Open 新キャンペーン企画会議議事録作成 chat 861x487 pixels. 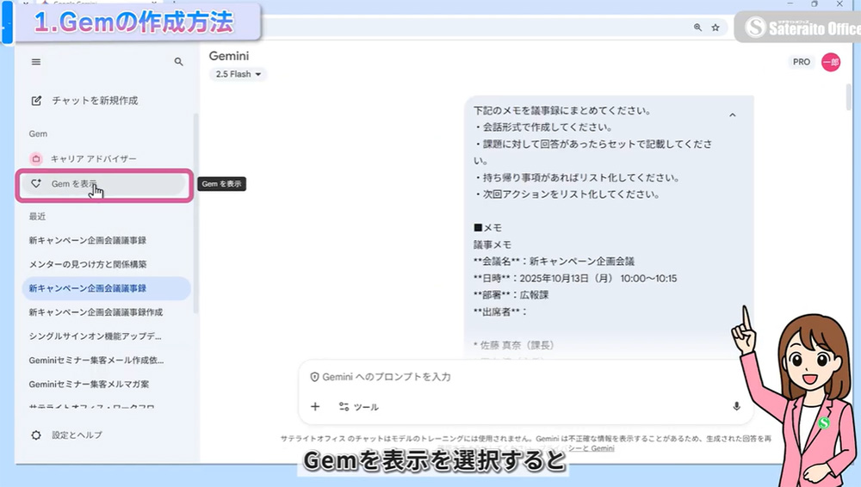point(96,311)
